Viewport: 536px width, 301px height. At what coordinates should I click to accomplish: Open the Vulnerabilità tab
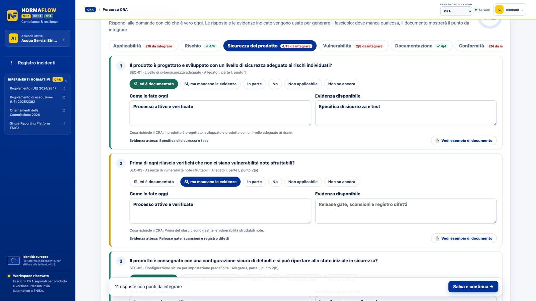click(x=353, y=46)
